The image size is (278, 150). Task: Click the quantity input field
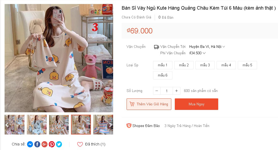tap(166, 91)
